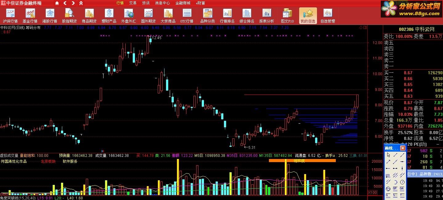This screenshot has width=443, height=200.
Task: Select arc drawing tool in 画线 palette
Action: click(395, 182)
